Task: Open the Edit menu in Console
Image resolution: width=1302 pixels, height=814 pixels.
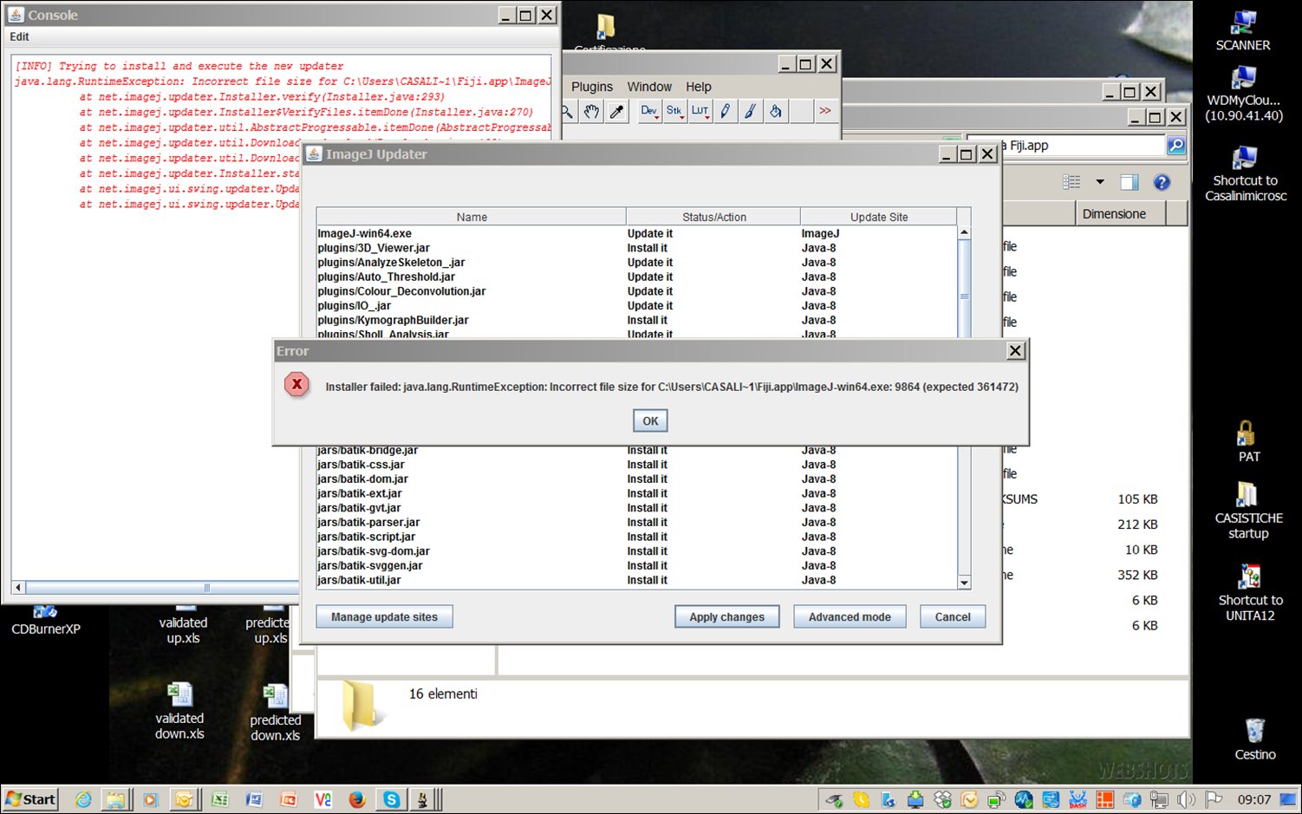Action: pyautogui.click(x=19, y=36)
